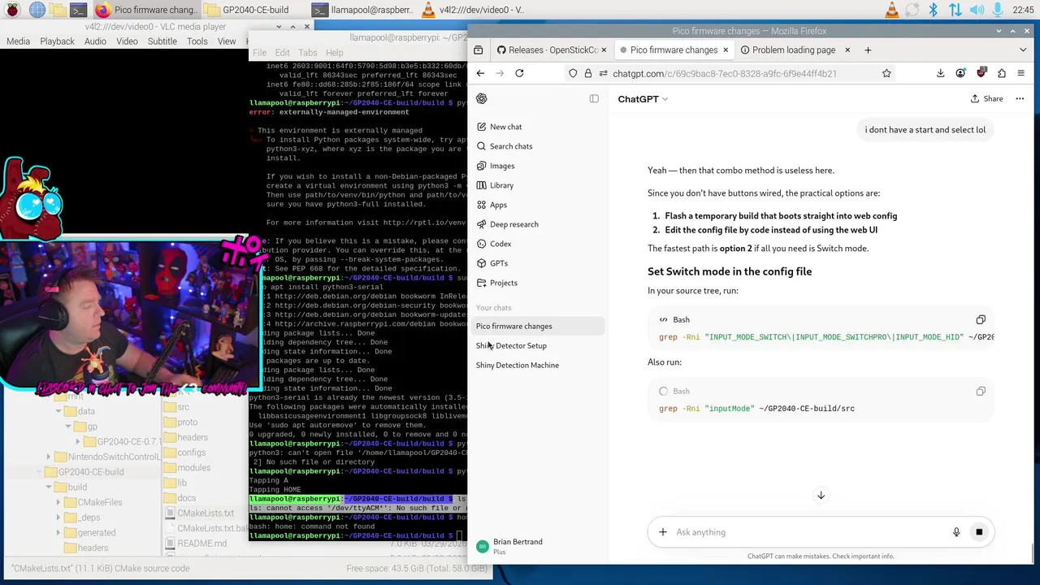
Task: Open the Media menu in VLC
Action: [18, 41]
